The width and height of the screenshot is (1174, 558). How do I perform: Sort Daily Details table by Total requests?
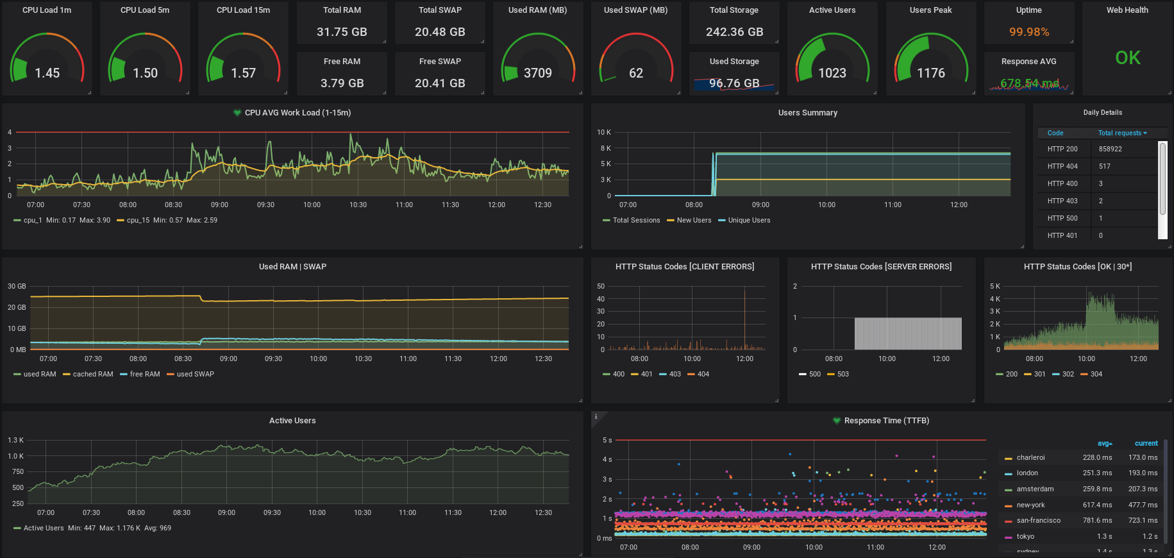[1122, 133]
